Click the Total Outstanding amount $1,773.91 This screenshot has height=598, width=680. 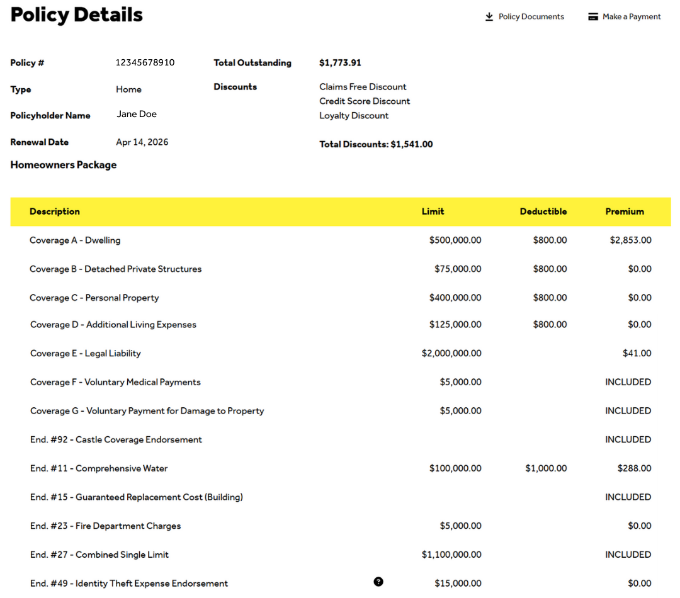point(340,63)
